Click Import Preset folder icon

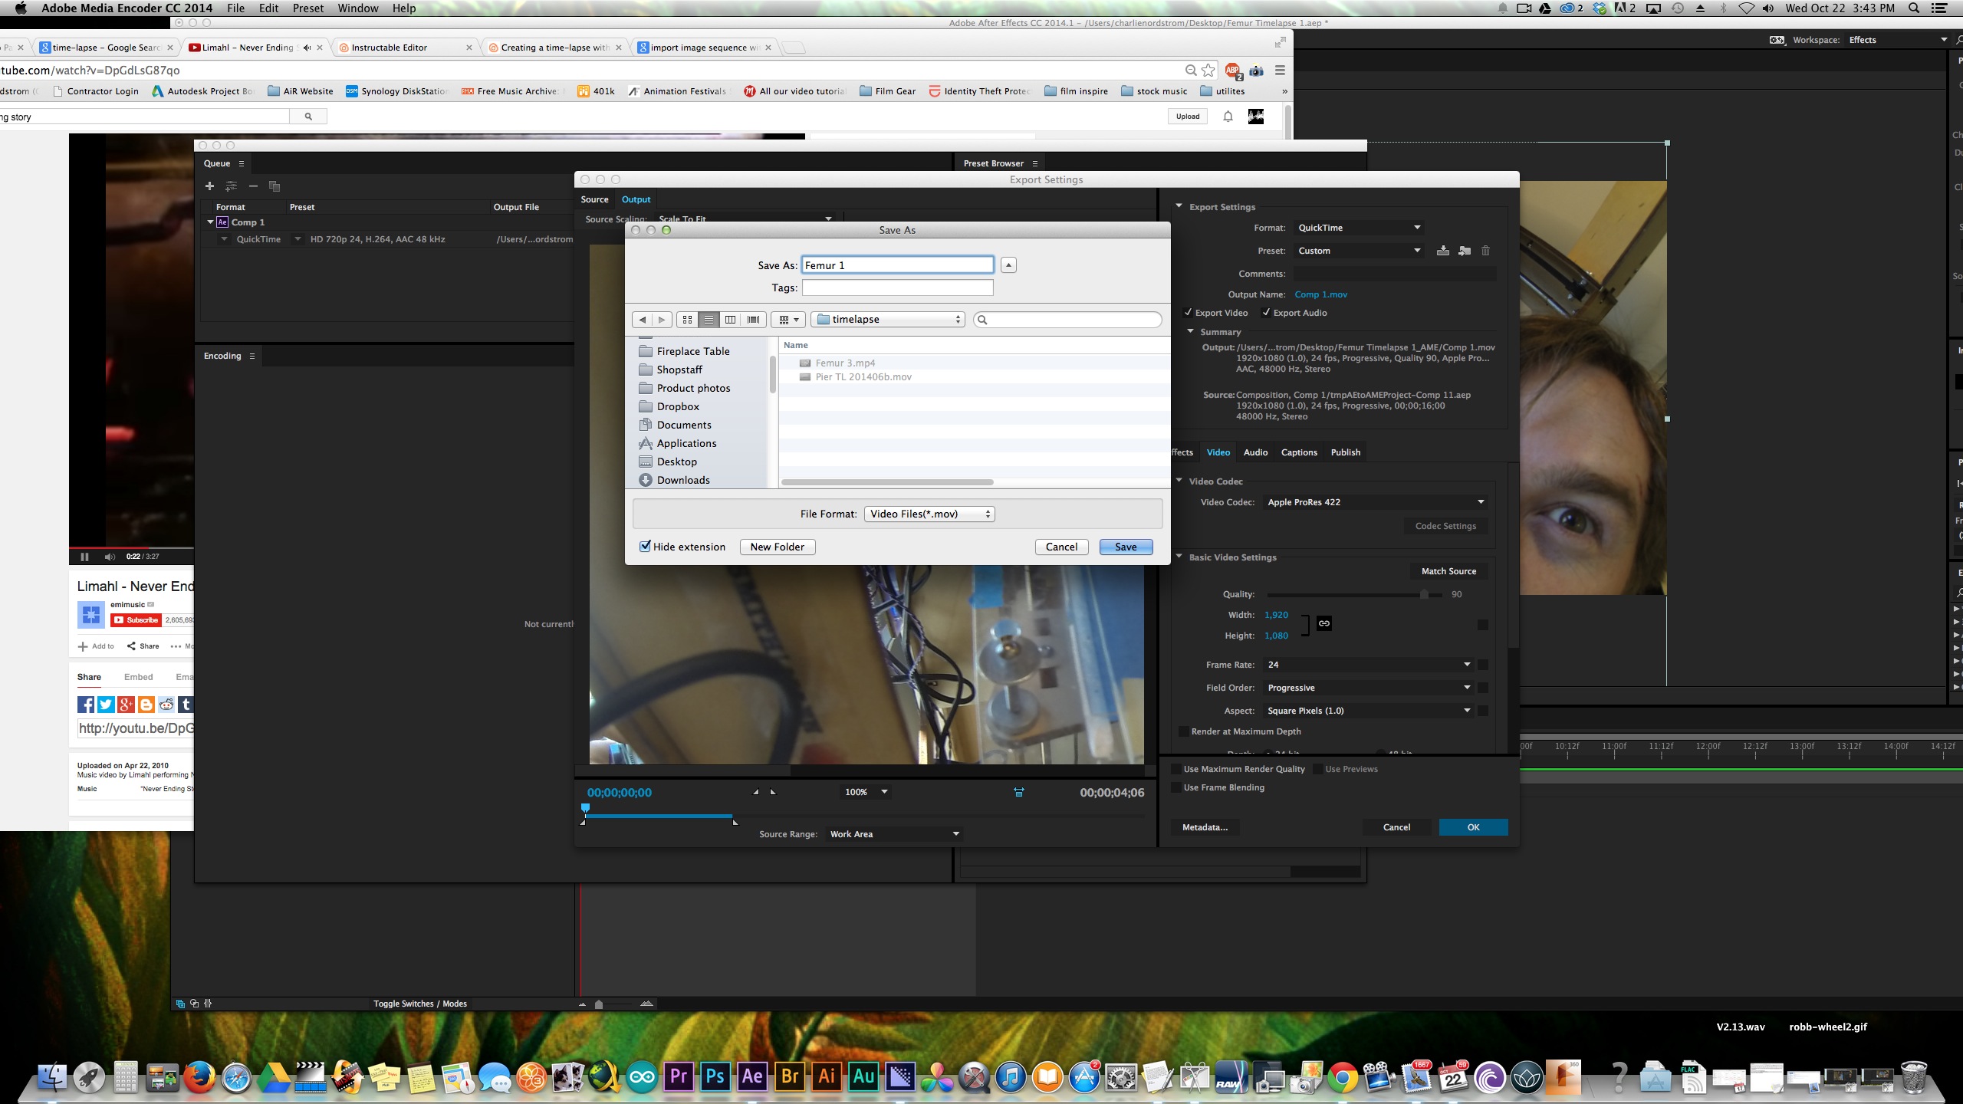click(x=1465, y=251)
